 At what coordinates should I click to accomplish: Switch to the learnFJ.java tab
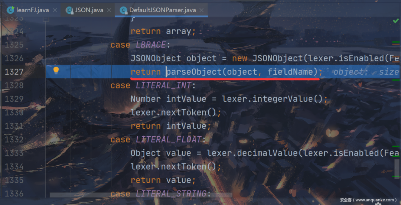pyautogui.click(x=32, y=10)
